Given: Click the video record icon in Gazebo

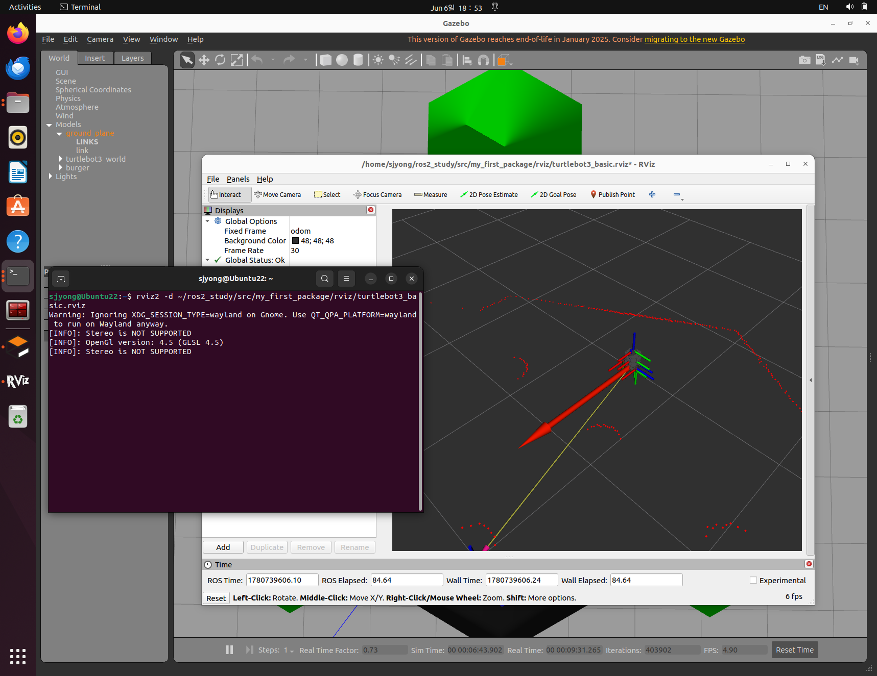Looking at the screenshot, I should point(854,60).
